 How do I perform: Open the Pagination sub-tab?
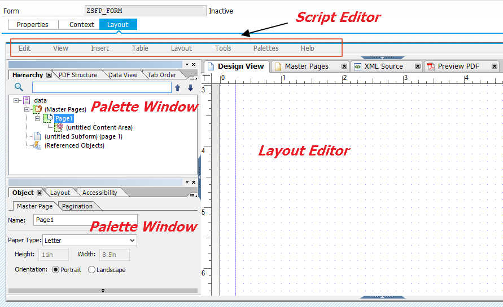click(77, 206)
